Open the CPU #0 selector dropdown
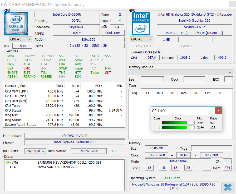 (x=21, y=39)
